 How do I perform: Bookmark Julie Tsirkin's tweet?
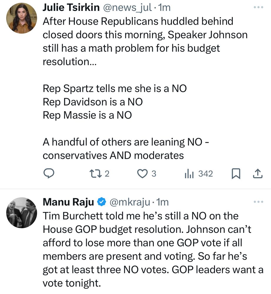tap(236, 173)
